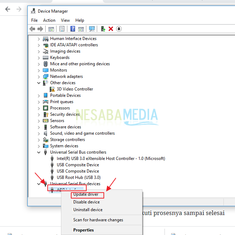Image resolution: width=235 pixels, height=235 pixels.
Task: Expand the Human Interface Devices category
Action: pos(39,39)
